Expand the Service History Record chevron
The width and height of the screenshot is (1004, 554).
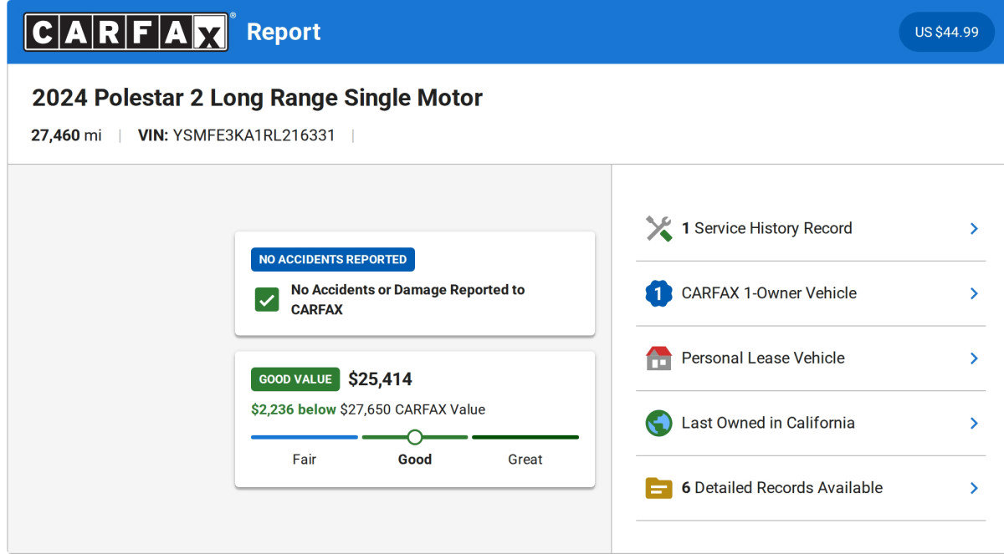(974, 228)
